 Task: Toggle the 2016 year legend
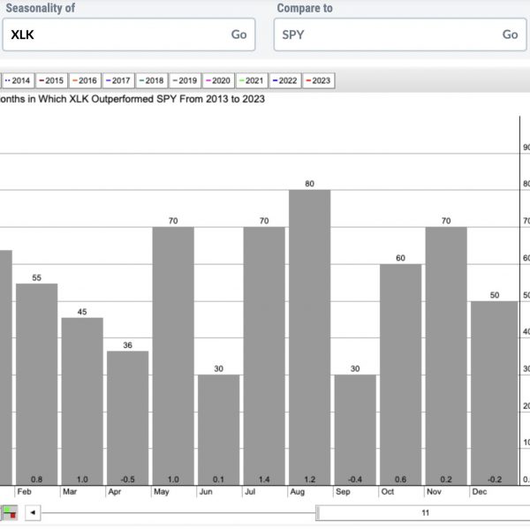(85, 80)
